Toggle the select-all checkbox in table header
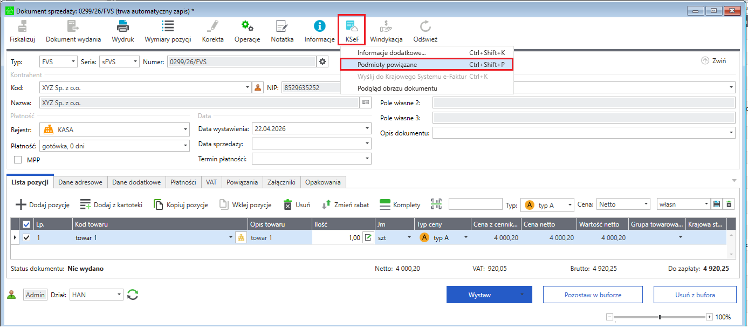 (x=26, y=224)
